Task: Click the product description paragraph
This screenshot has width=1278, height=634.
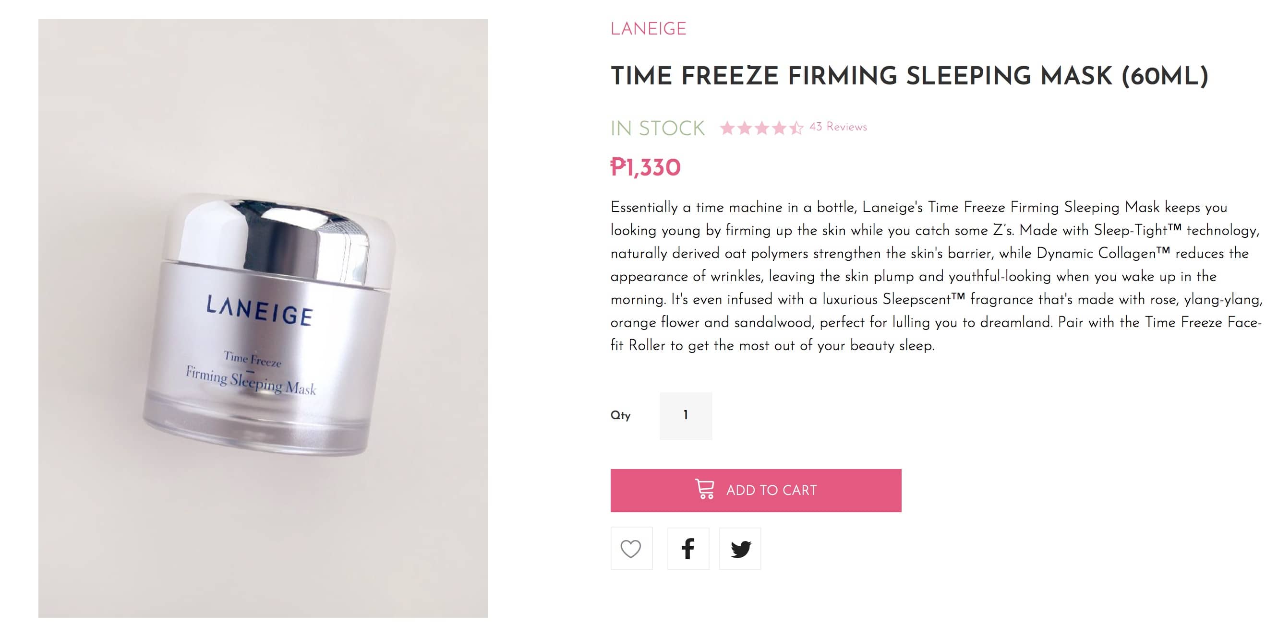Action: pyautogui.click(x=935, y=276)
